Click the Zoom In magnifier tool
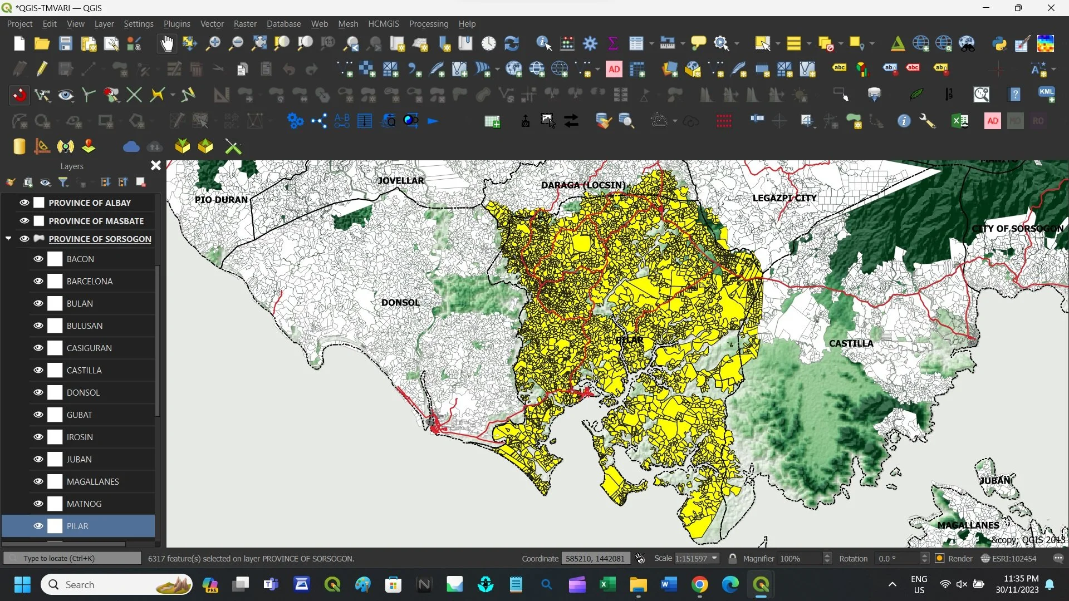This screenshot has width=1069, height=601. [213, 43]
